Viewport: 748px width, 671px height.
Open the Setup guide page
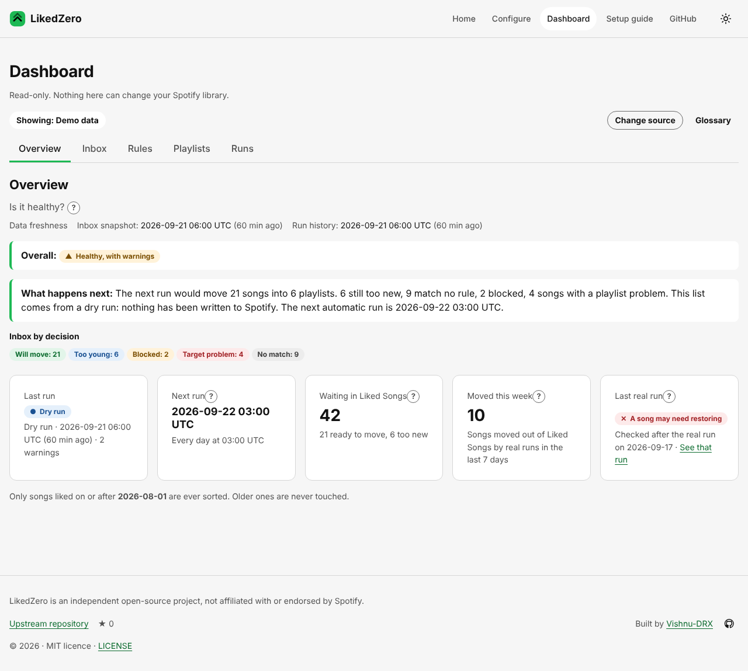[x=629, y=19]
